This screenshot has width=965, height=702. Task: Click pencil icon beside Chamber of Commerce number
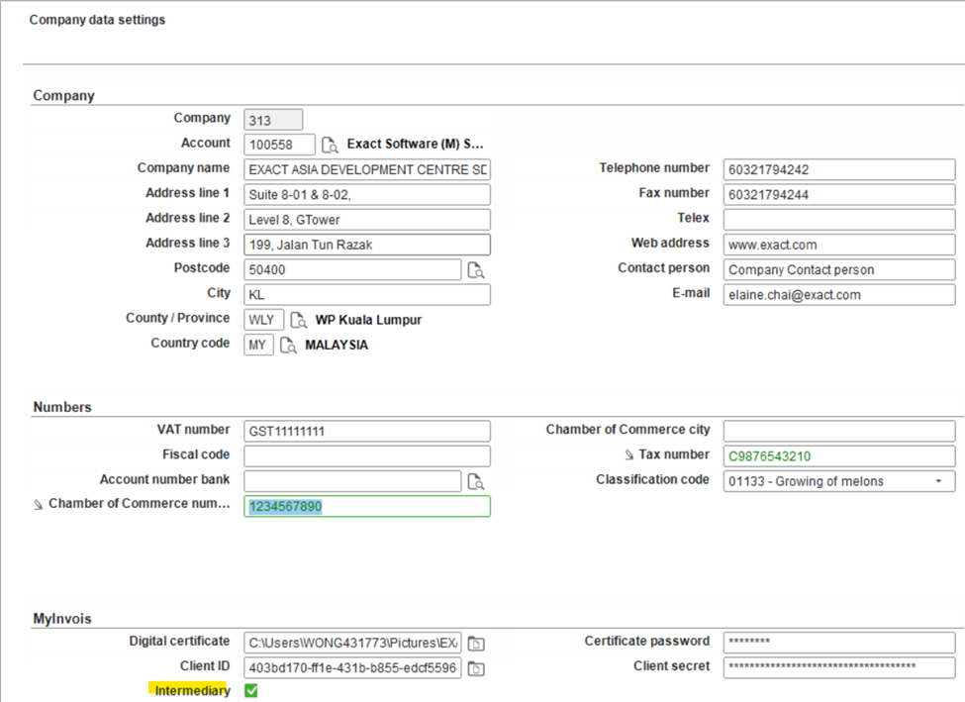[39, 505]
